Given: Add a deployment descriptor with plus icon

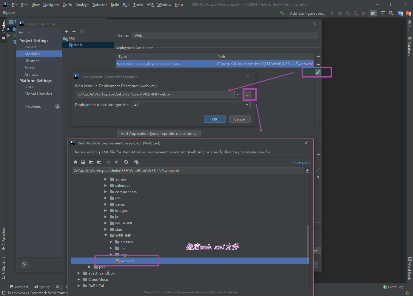Looking at the screenshot, I should [318, 57].
